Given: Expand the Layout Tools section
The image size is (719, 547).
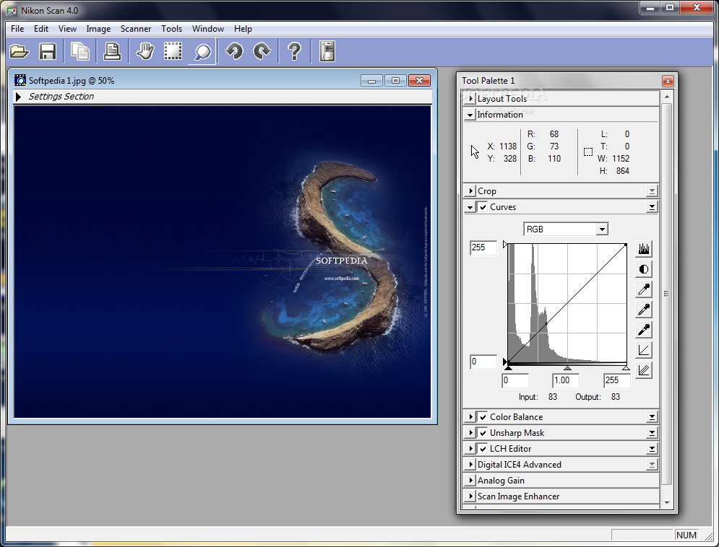Looking at the screenshot, I should coord(470,99).
